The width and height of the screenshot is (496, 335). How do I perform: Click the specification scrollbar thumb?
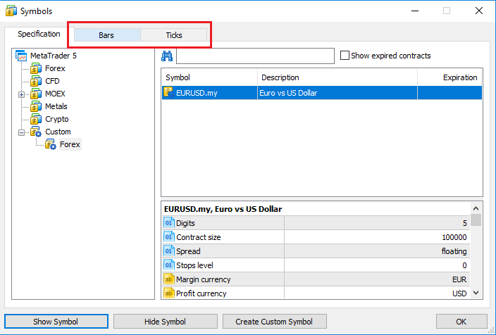pos(476,220)
